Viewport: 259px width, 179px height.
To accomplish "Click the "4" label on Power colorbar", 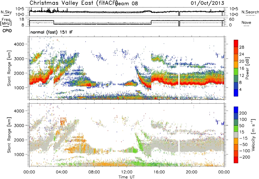I will click(x=240, y=89).
